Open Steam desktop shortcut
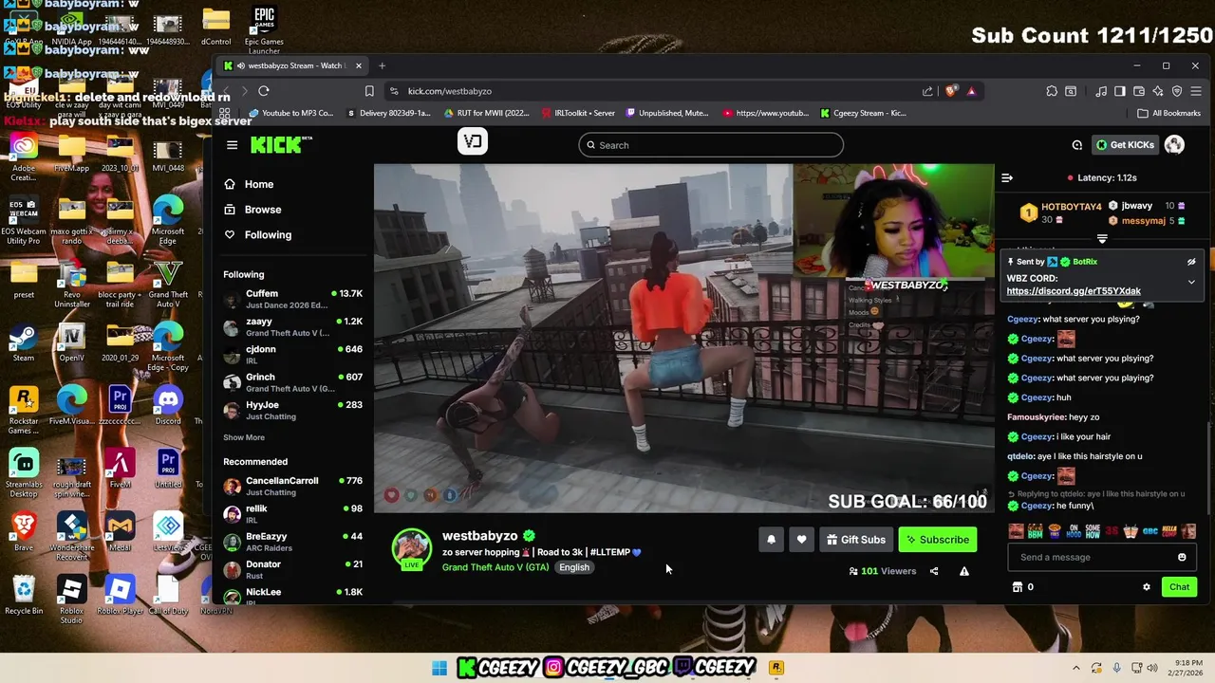 pyautogui.click(x=24, y=342)
